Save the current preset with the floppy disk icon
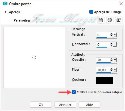Screen dimensions: 125x111 click(101, 20)
